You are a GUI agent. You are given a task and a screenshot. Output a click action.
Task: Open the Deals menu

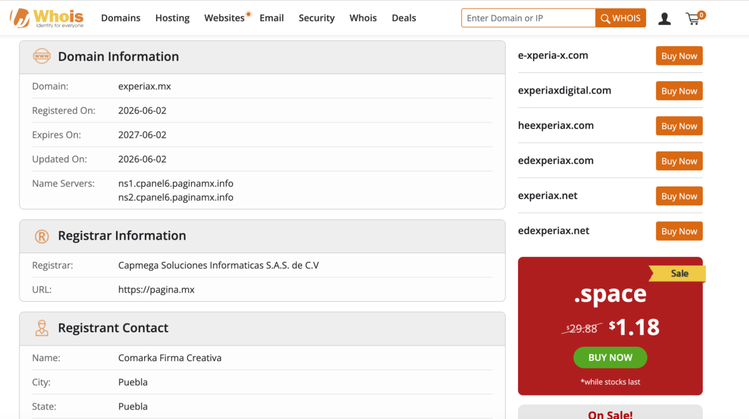click(x=404, y=18)
